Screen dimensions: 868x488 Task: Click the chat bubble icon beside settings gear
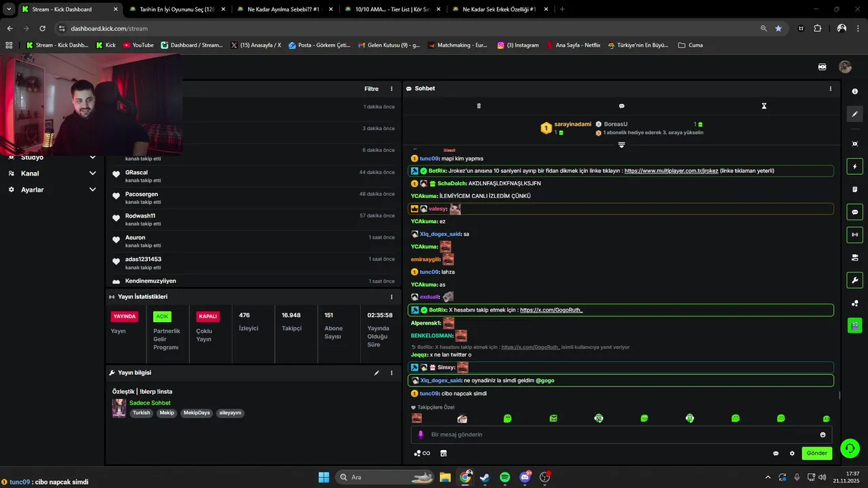776,453
